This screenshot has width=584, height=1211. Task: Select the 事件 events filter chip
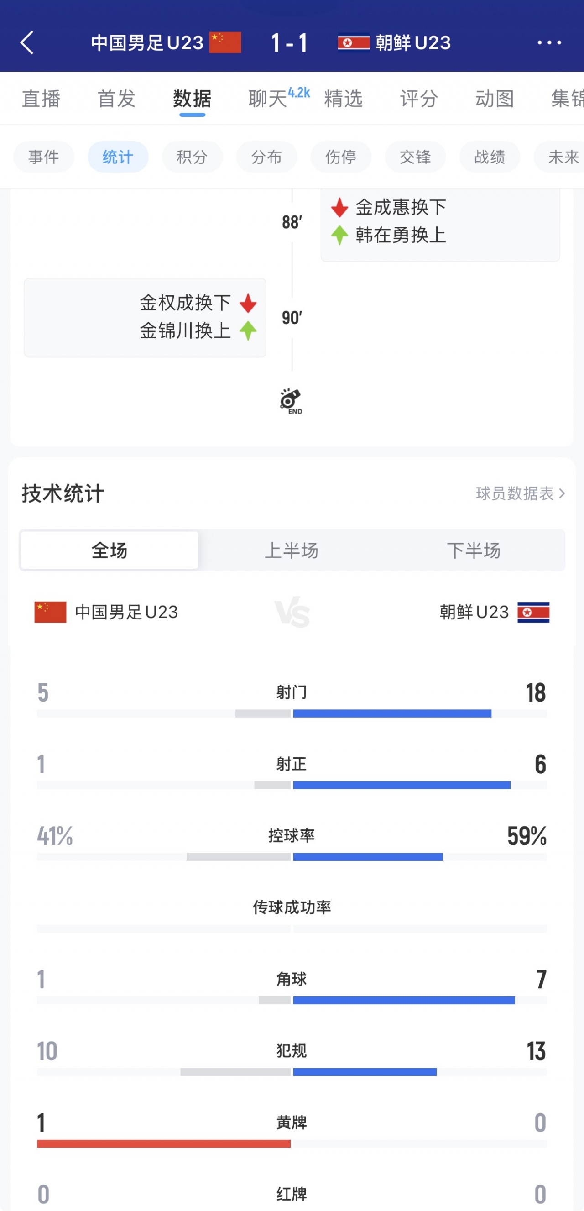[x=44, y=157]
